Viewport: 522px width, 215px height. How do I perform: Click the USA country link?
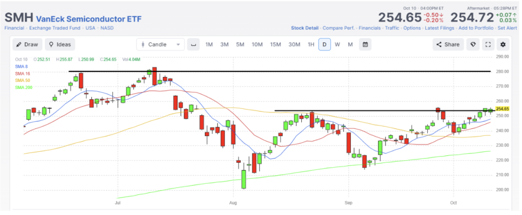pos(90,28)
